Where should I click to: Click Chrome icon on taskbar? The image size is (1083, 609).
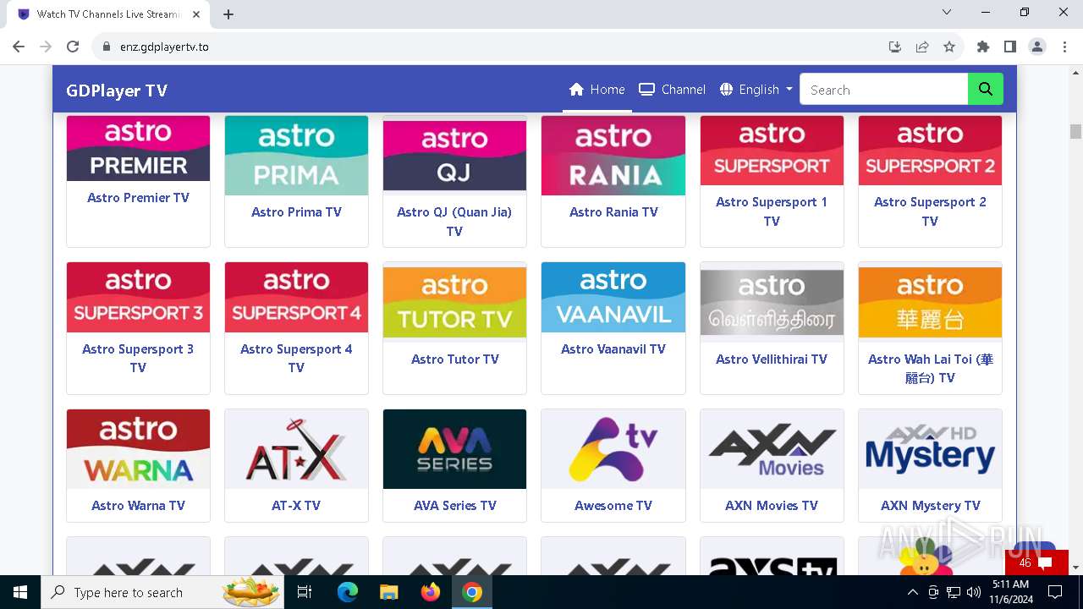click(x=472, y=592)
